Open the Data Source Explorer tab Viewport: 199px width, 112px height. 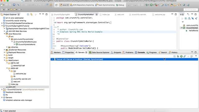[99, 53]
